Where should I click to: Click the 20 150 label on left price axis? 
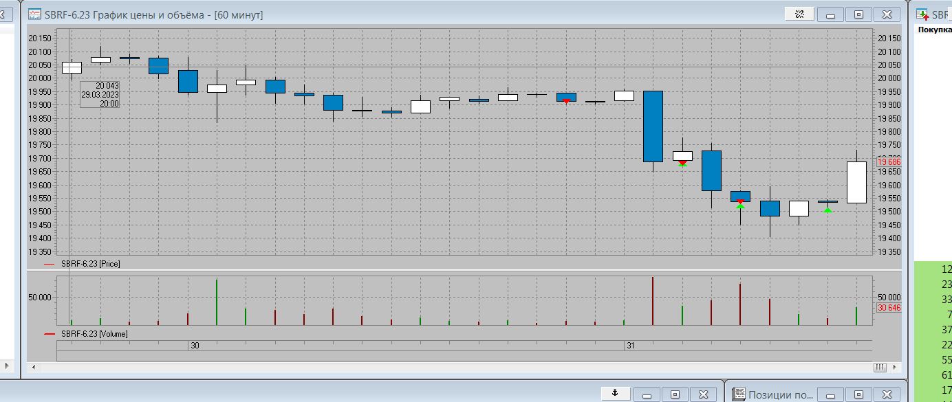40,38
